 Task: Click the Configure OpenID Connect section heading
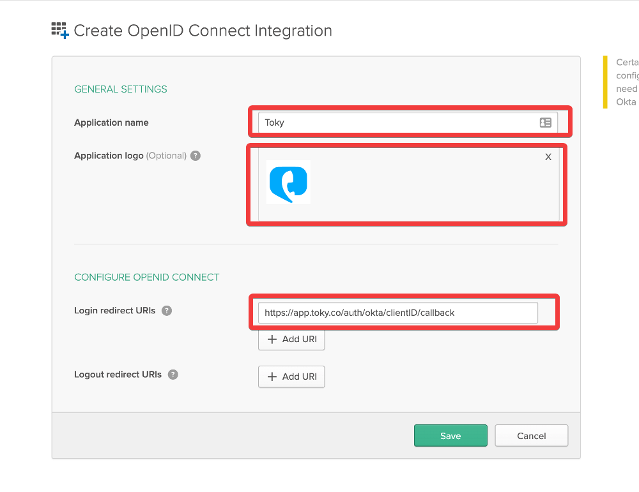[147, 278]
